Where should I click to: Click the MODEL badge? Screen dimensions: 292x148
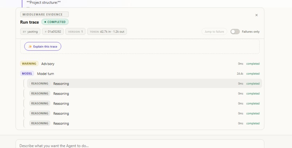[x=27, y=73]
